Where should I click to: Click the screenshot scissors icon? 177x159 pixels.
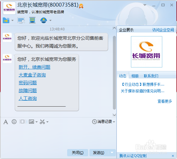pos(42,122)
